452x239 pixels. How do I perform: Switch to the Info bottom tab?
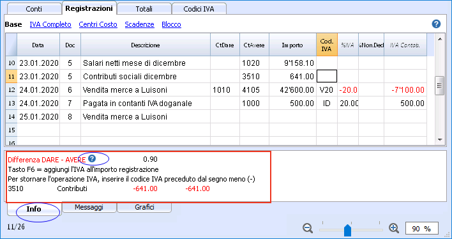[34, 209]
